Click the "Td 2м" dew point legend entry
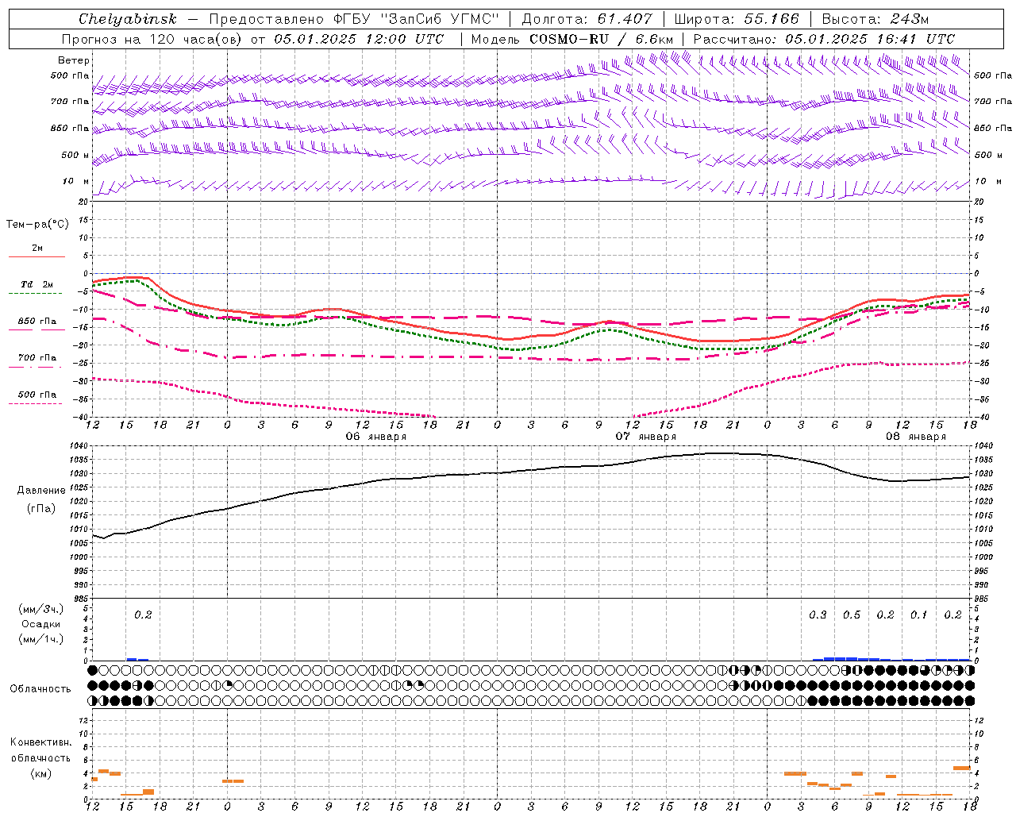The height and width of the screenshot is (813, 1016). (x=37, y=284)
